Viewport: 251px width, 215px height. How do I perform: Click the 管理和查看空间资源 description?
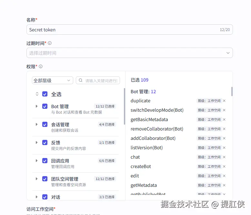click(68, 185)
